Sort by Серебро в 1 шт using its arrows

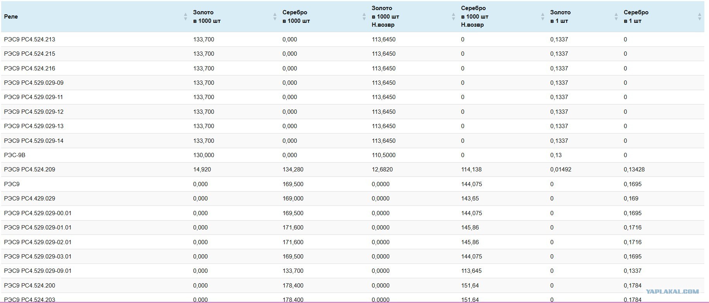699,17
